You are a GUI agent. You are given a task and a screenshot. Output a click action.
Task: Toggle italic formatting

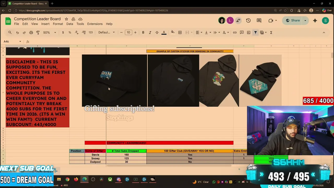point(150,32)
